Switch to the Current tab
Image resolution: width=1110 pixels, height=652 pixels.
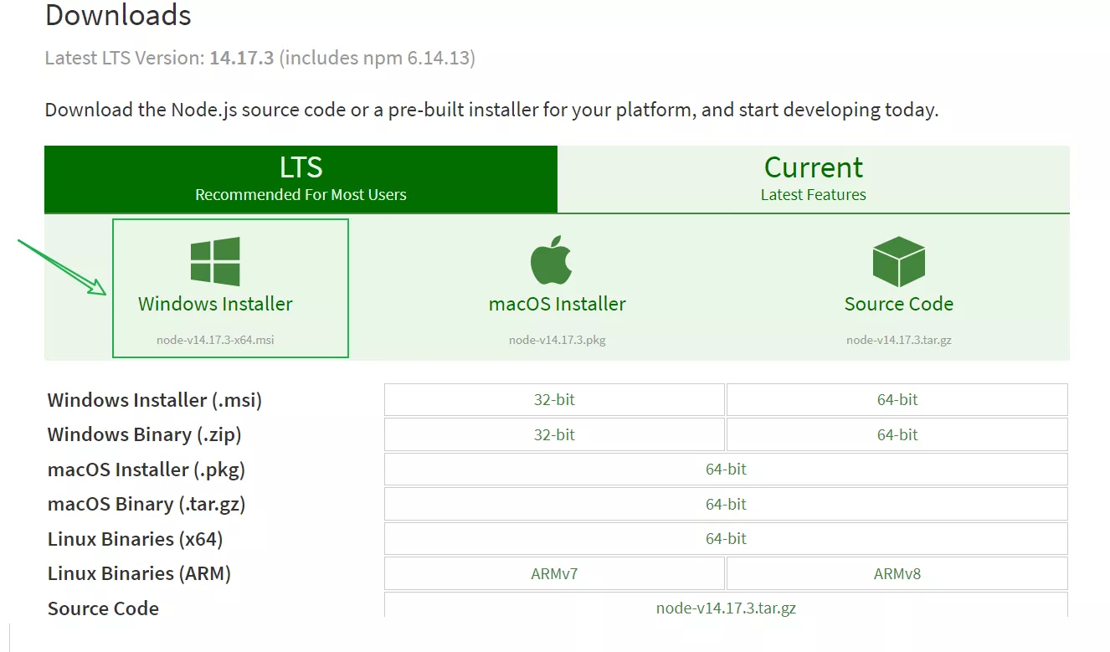pyautogui.click(x=813, y=177)
